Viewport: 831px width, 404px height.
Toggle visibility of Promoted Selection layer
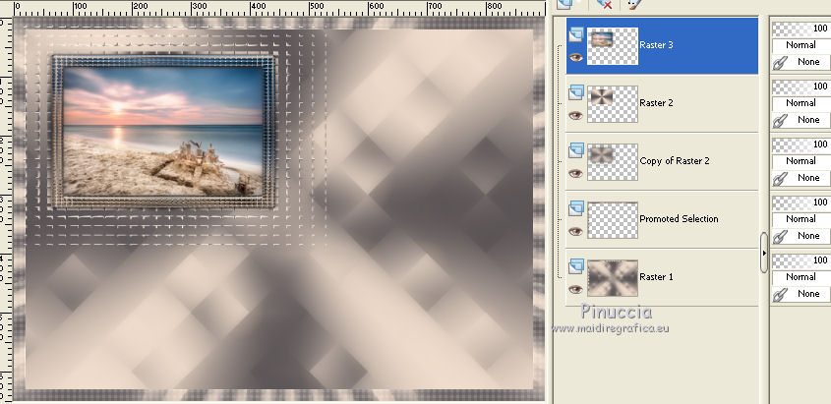(575, 231)
